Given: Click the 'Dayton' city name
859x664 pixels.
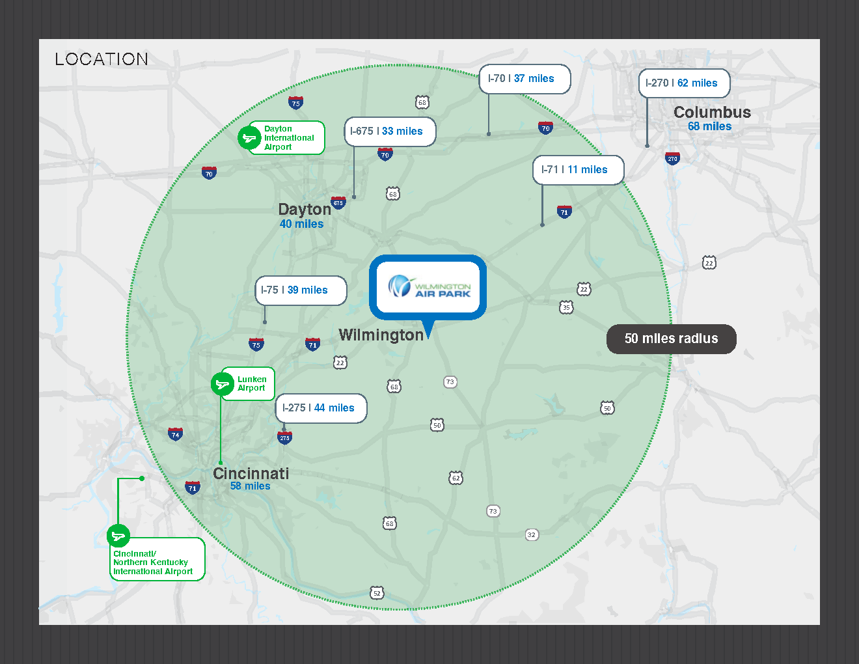Looking at the screenshot, I should (305, 210).
